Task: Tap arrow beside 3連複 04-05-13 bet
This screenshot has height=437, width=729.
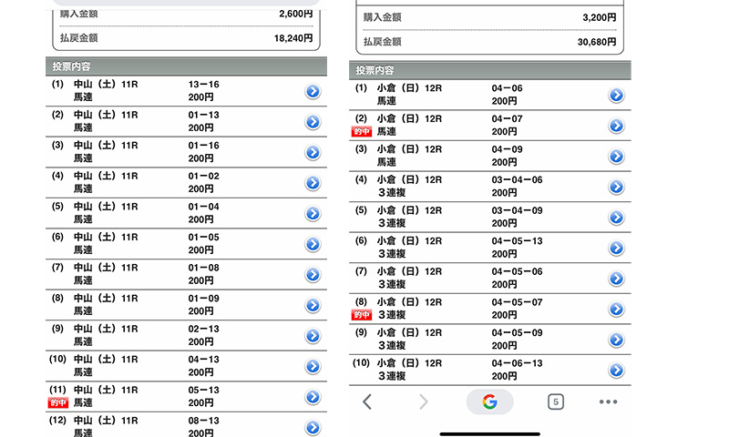Action: point(616,248)
